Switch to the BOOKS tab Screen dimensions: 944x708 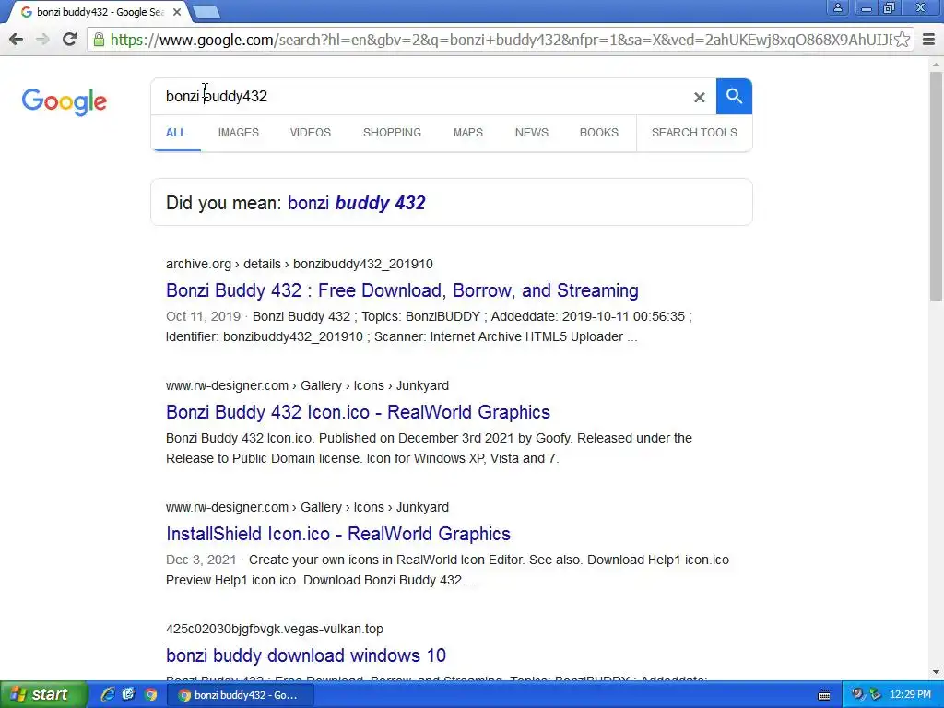599,133
